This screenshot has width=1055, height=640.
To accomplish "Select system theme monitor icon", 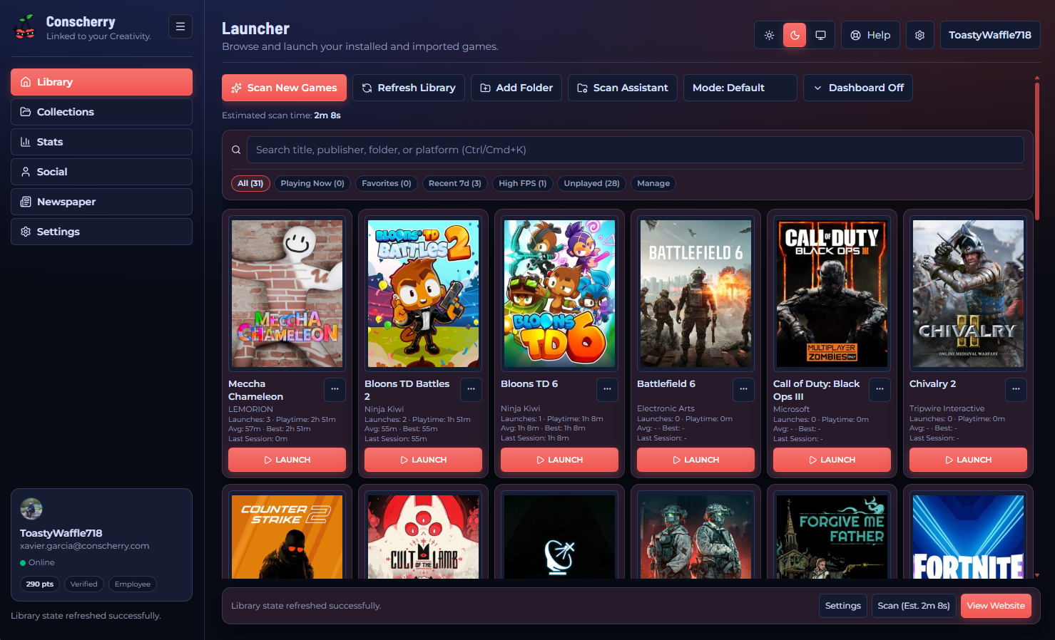I will point(820,35).
